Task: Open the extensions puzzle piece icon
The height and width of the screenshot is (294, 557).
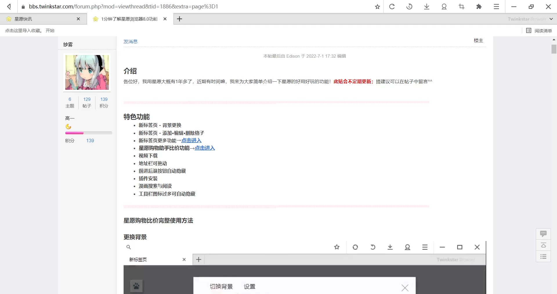Action: [479, 7]
